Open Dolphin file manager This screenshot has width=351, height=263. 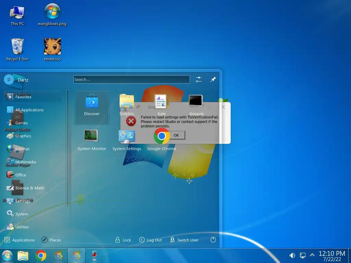(127, 105)
